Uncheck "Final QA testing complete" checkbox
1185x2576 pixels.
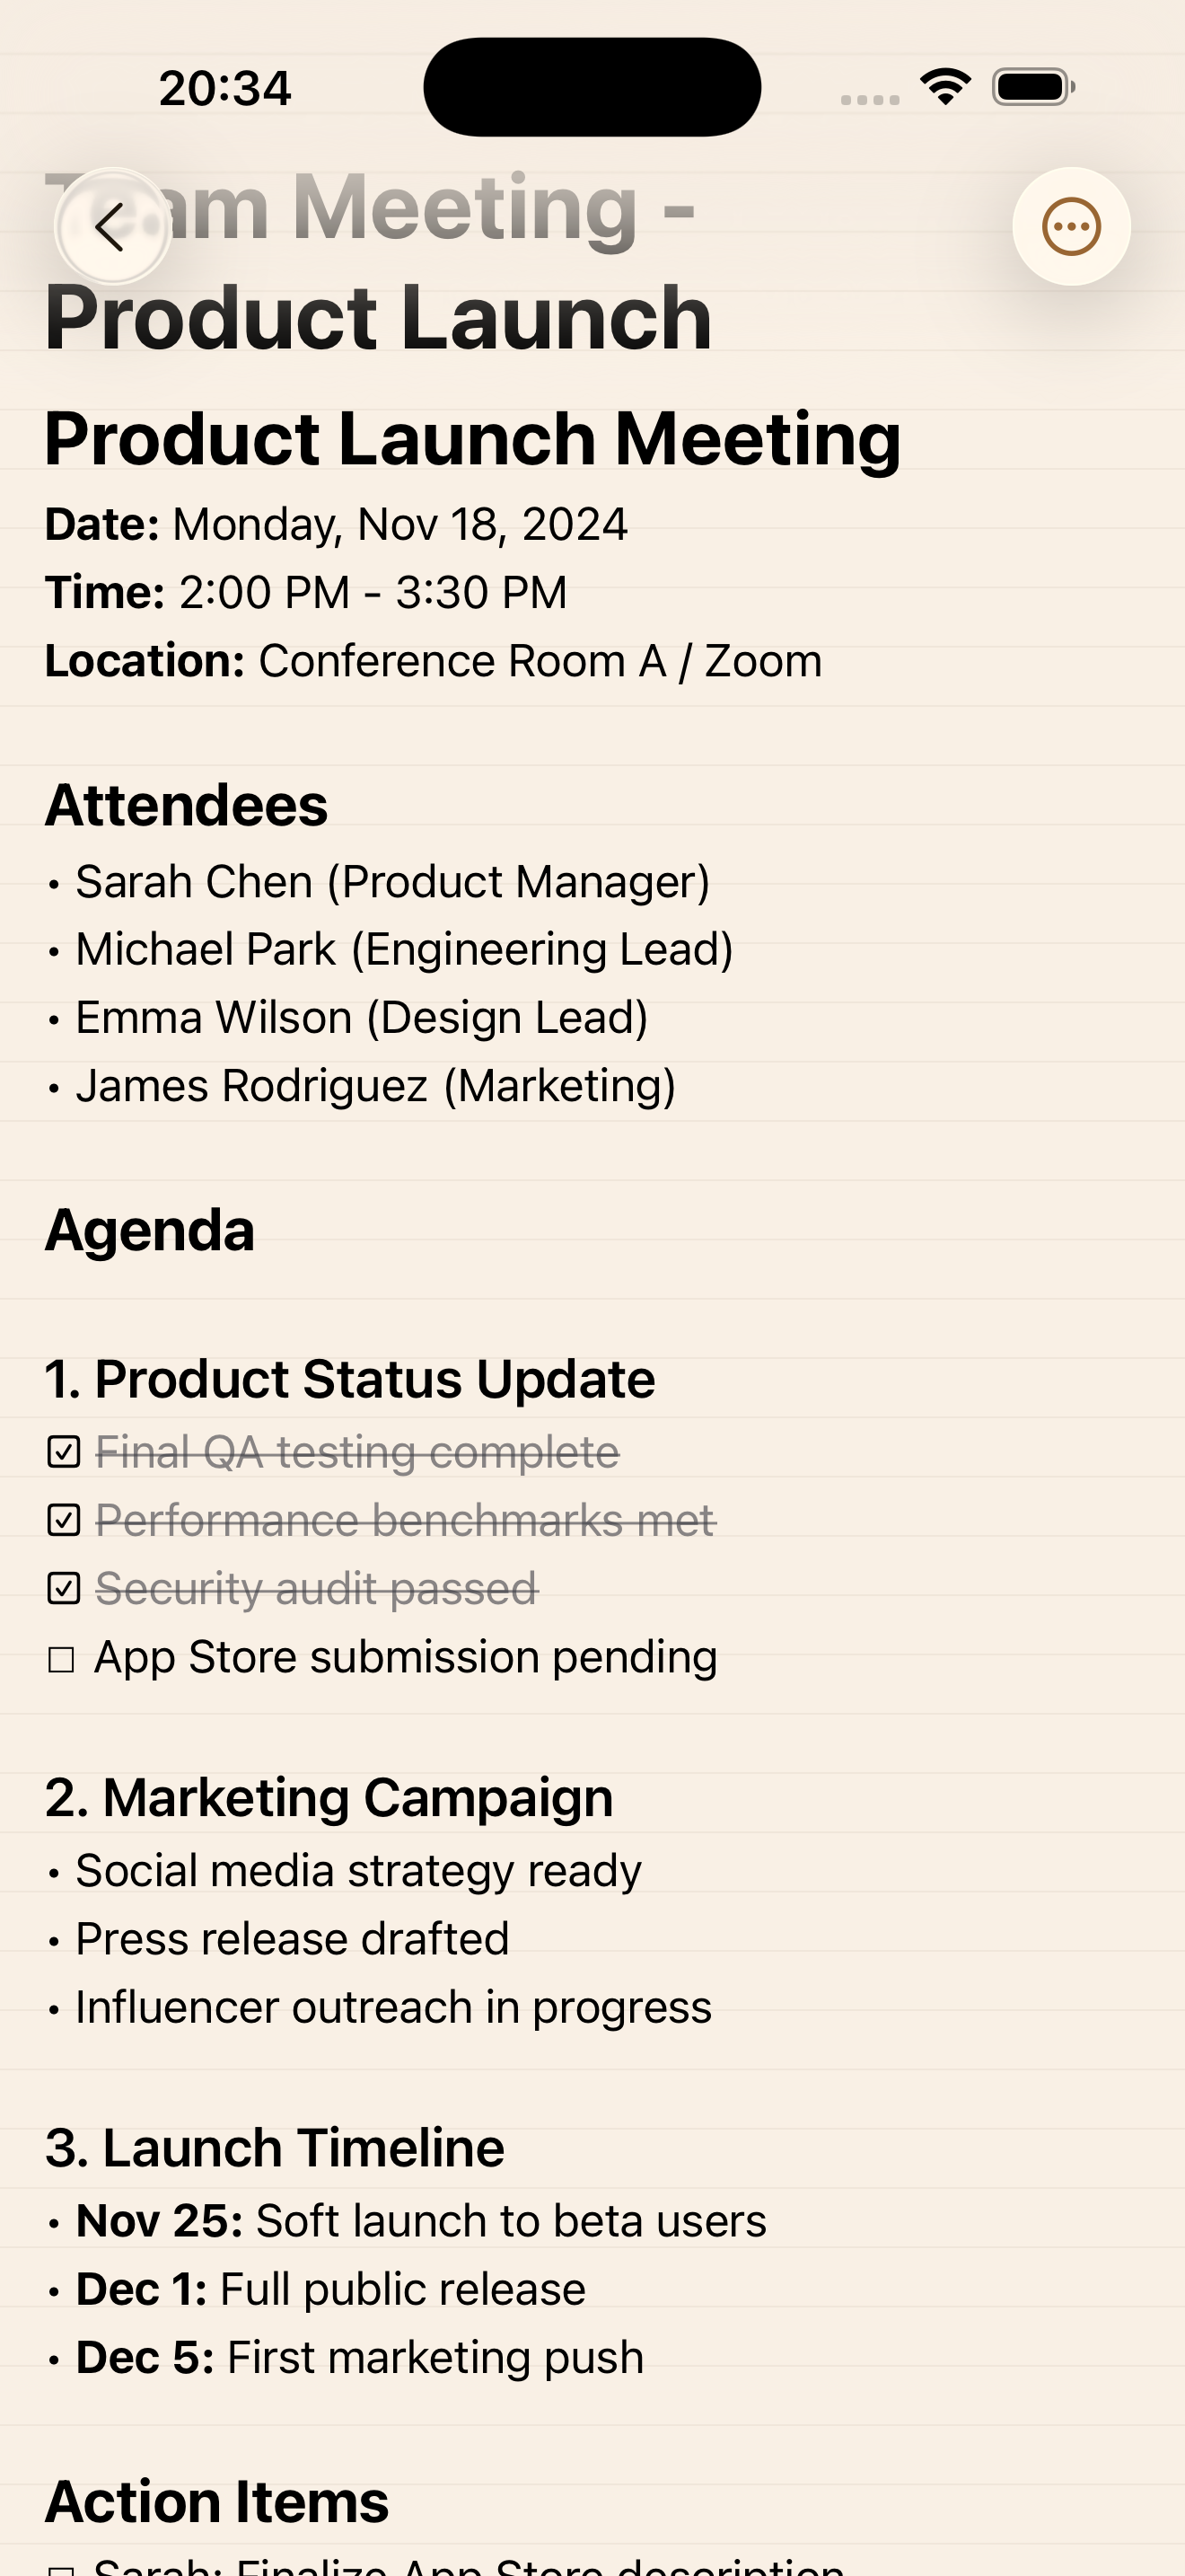point(64,1452)
